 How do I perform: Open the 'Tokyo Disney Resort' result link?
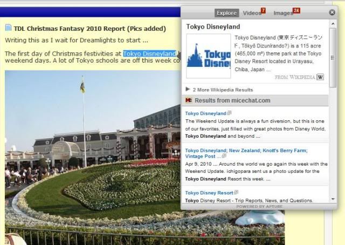click(x=209, y=193)
